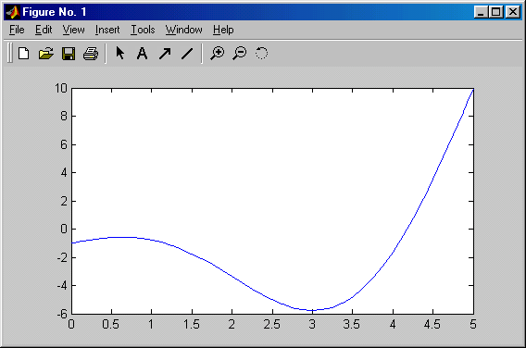Open the Edit menu

[x=44, y=30]
